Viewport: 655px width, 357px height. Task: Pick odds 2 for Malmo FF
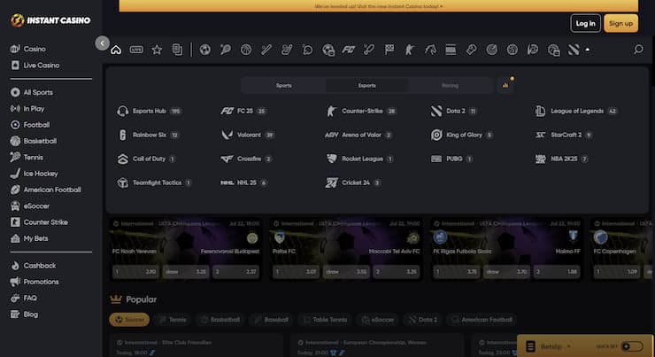pyautogui.click(x=557, y=272)
